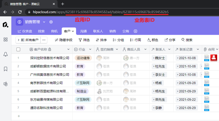
Task: Adjust 行高 row height button
Action: click(x=135, y=40)
